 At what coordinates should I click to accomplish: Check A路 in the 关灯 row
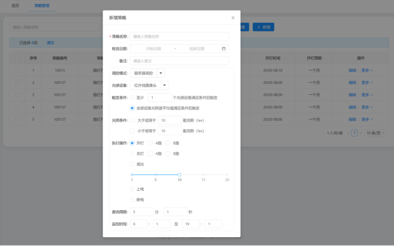[150, 154]
